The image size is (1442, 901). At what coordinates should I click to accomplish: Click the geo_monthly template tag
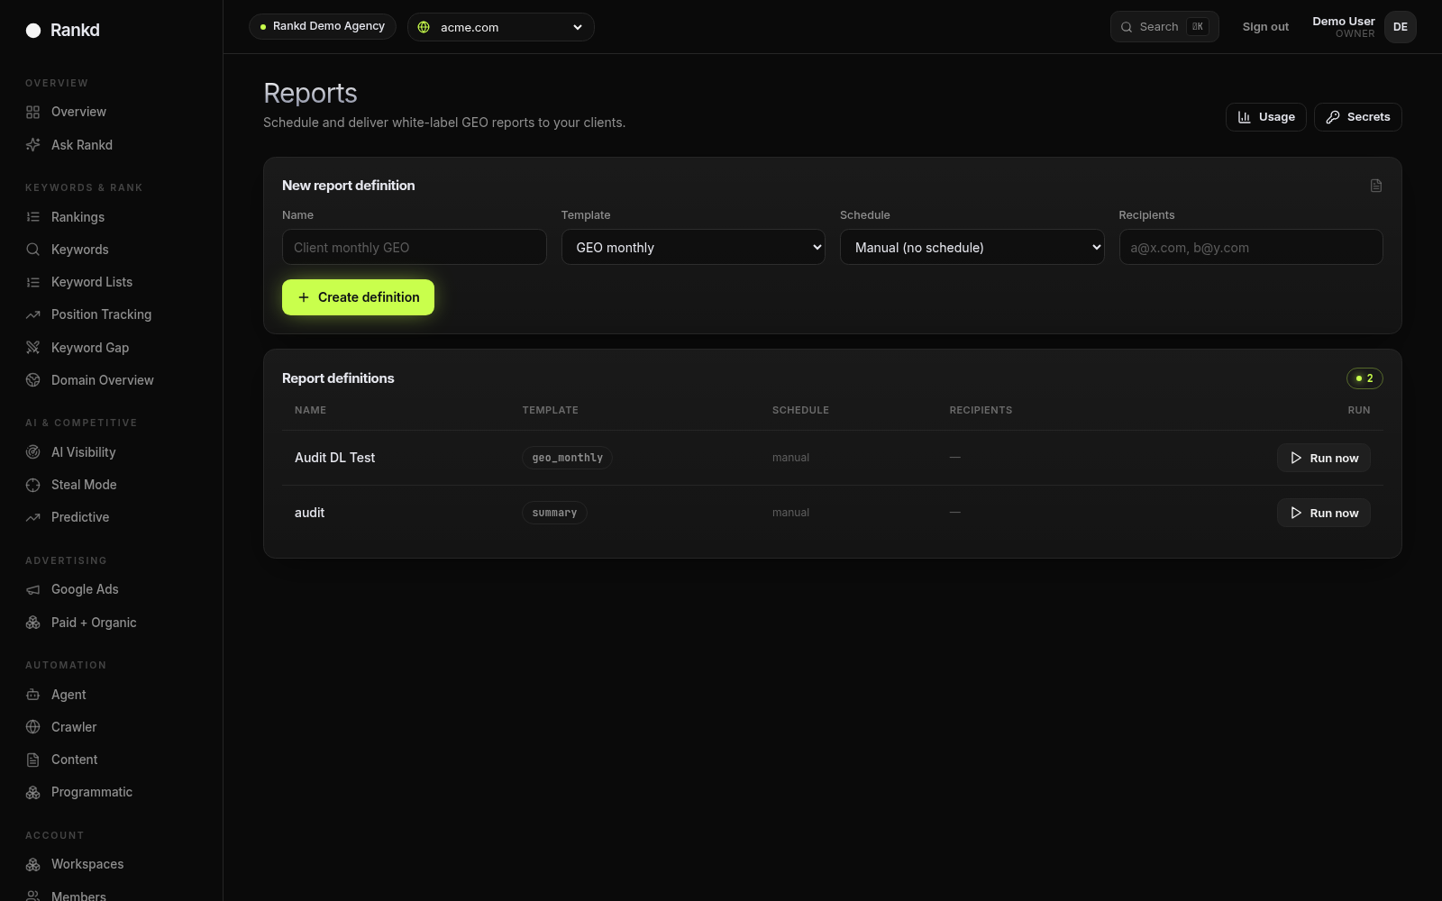[567, 458]
